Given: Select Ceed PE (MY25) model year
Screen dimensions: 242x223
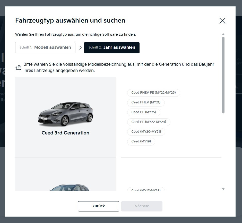Looking at the screenshot, I should (x=144, y=112).
